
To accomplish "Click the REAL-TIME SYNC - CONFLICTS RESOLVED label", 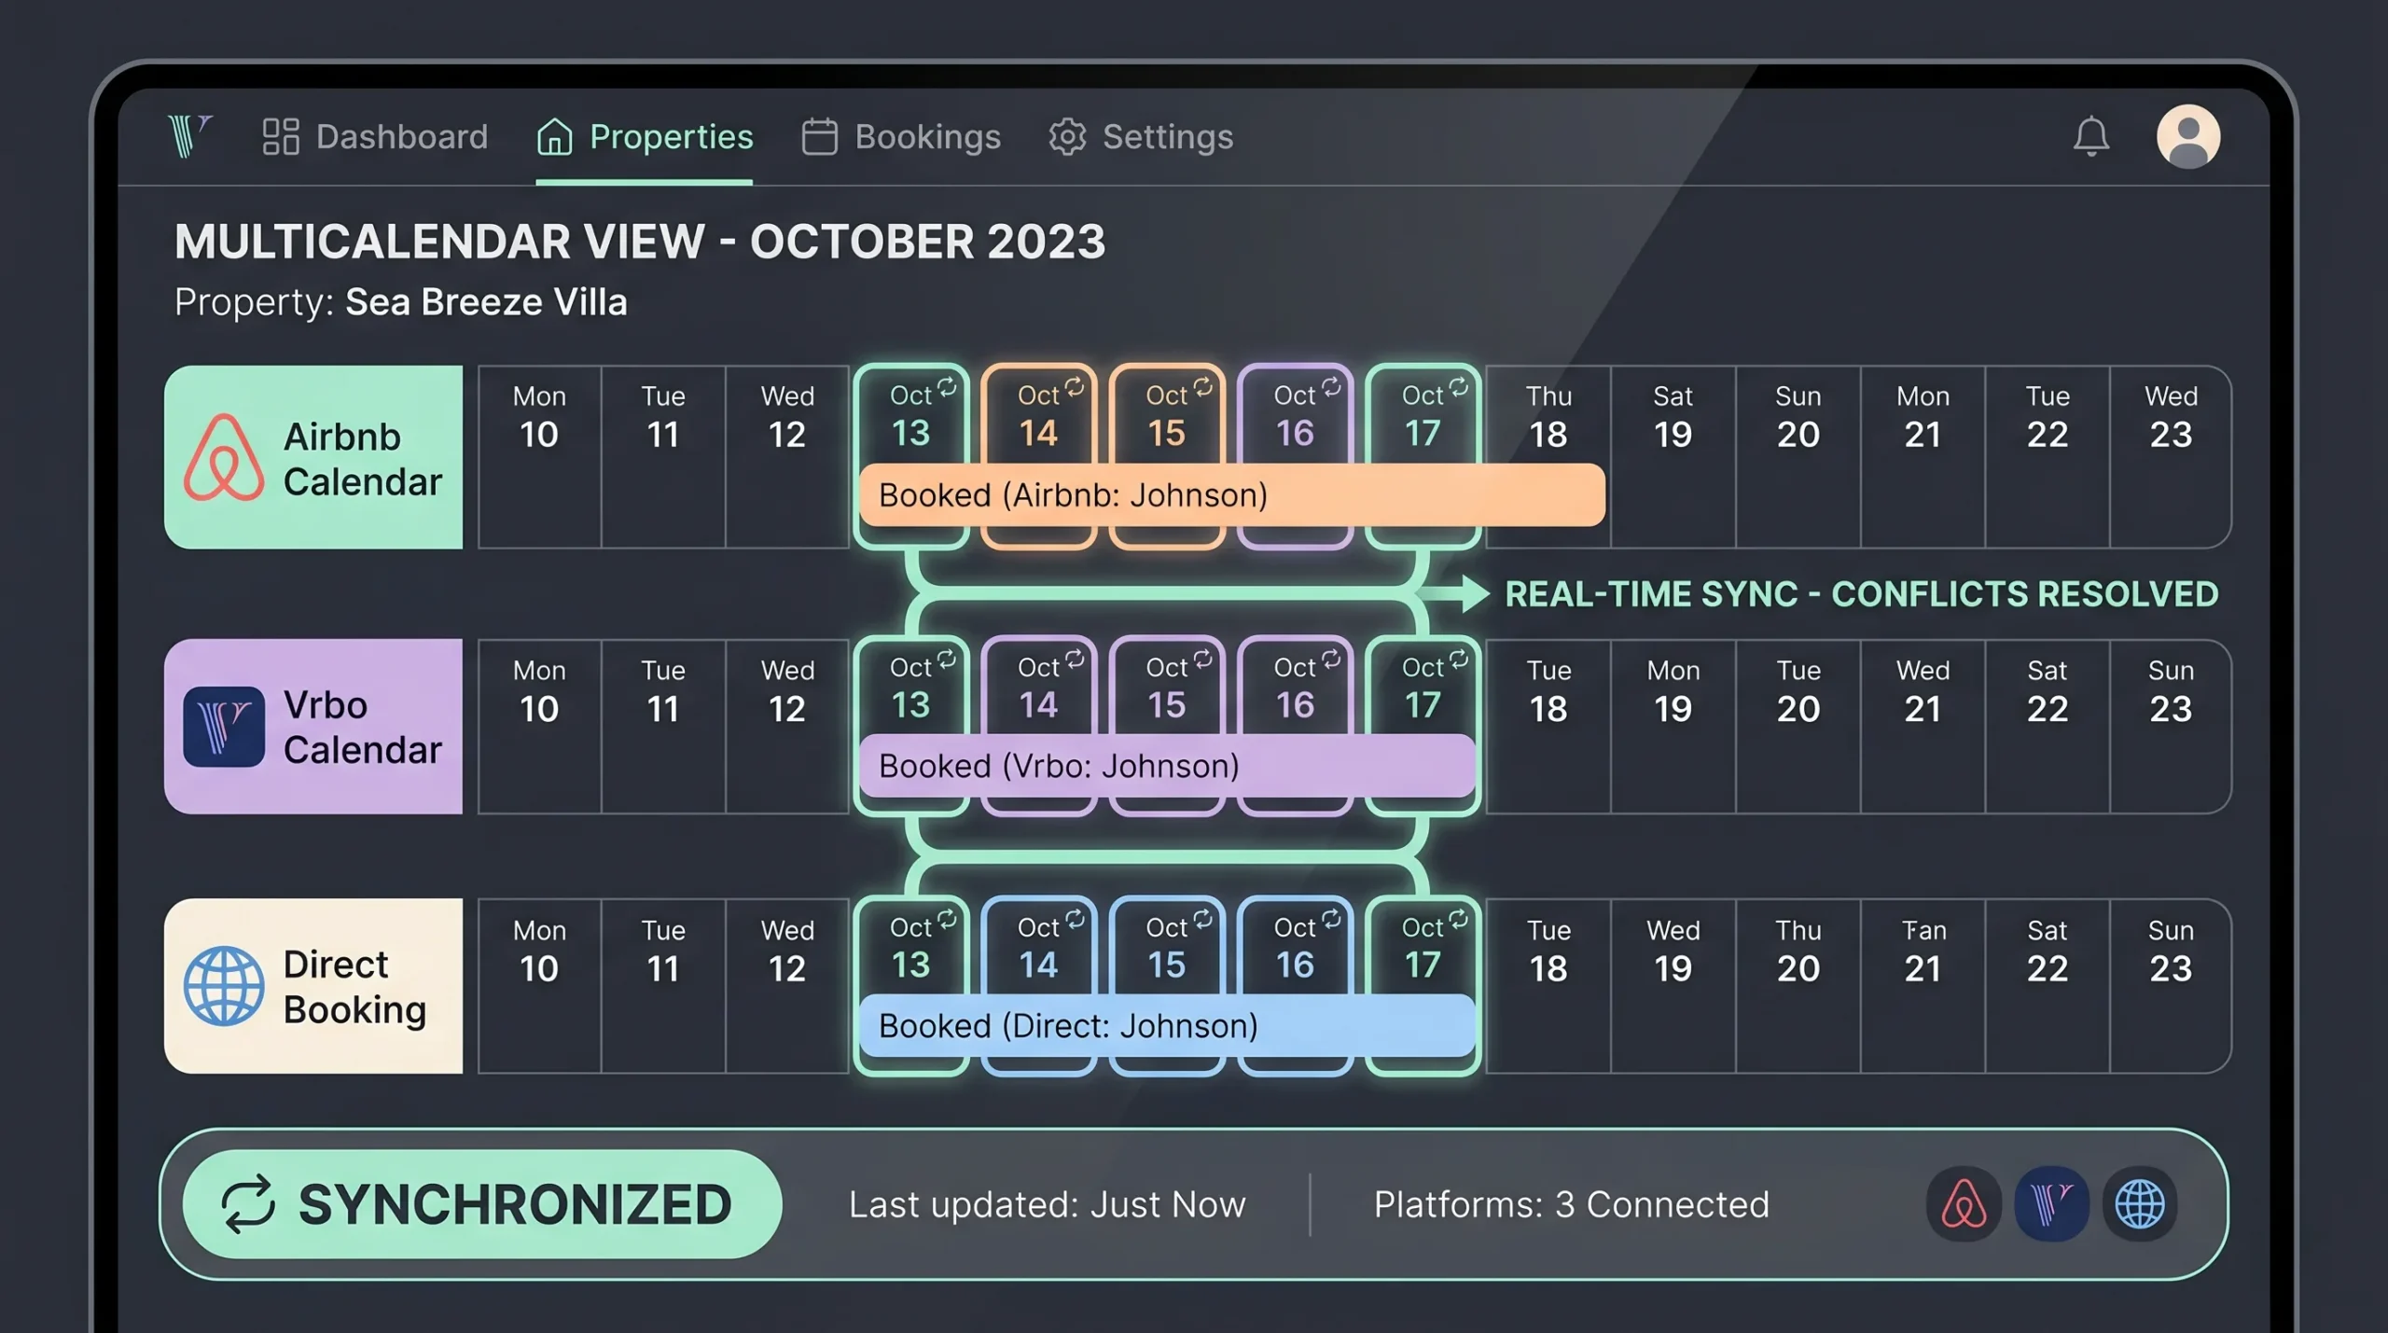I will point(1862,594).
